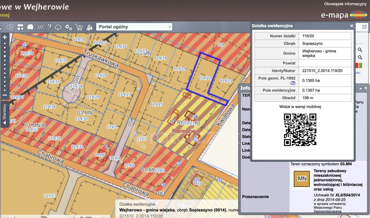
Task: Open the Portal ogólny dropdown
Action: pyautogui.click(x=134, y=27)
